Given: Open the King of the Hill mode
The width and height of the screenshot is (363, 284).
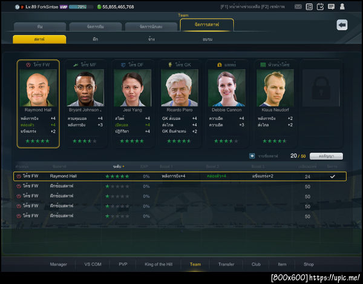Looking at the screenshot, I should (159, 264).
